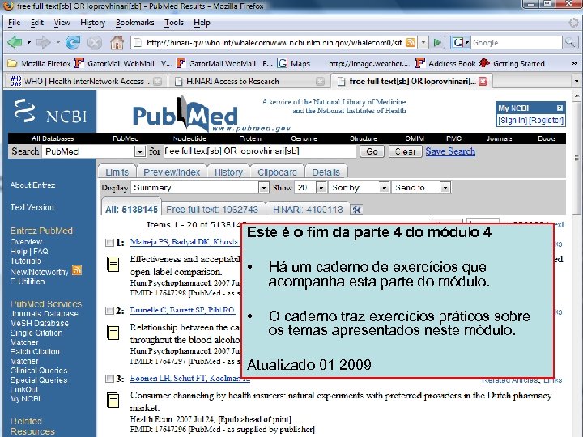Open the address bar history dropdown arrow
Image resolution: width=583 pixels, height=437 pixels.
[x=423, y=43]
